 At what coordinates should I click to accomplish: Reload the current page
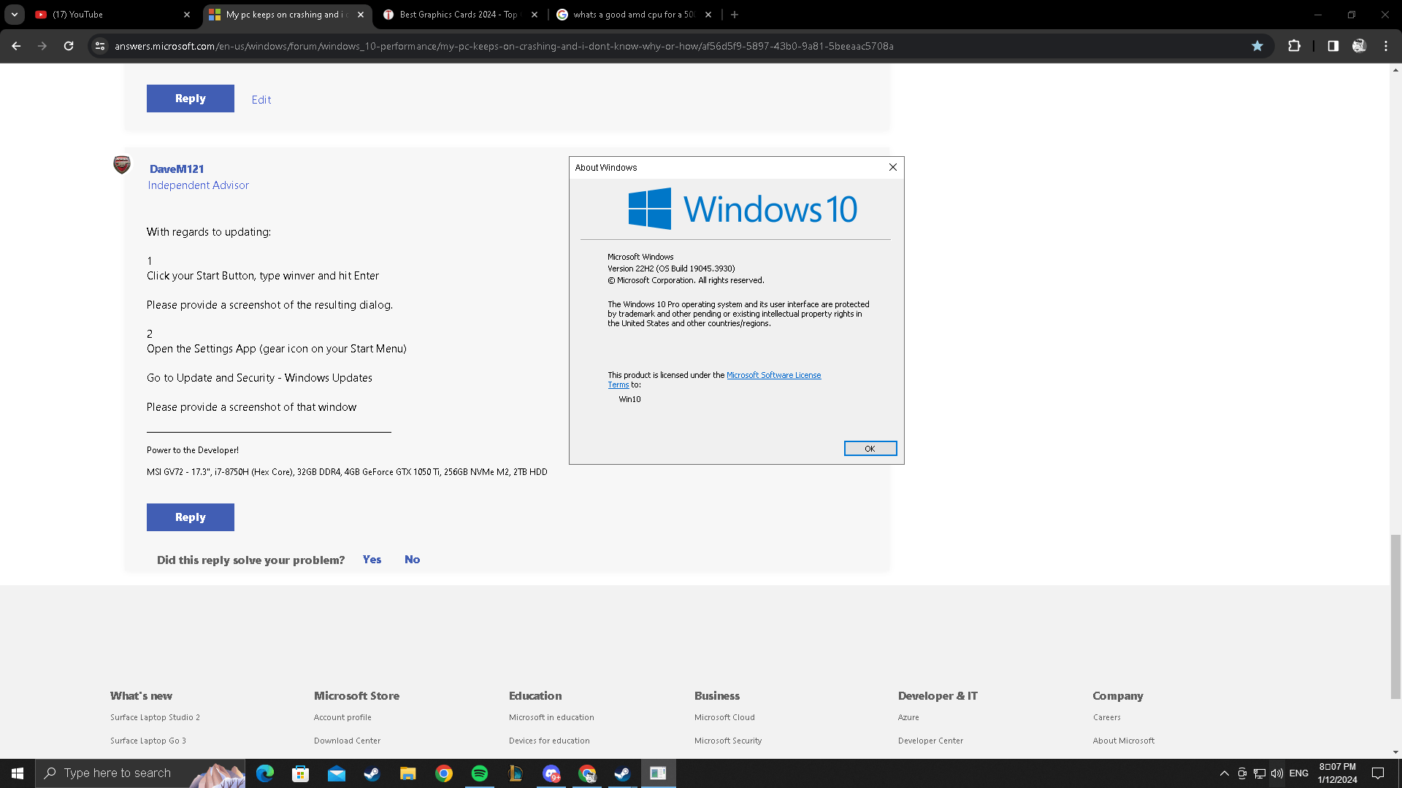click(x=69, y=46)
